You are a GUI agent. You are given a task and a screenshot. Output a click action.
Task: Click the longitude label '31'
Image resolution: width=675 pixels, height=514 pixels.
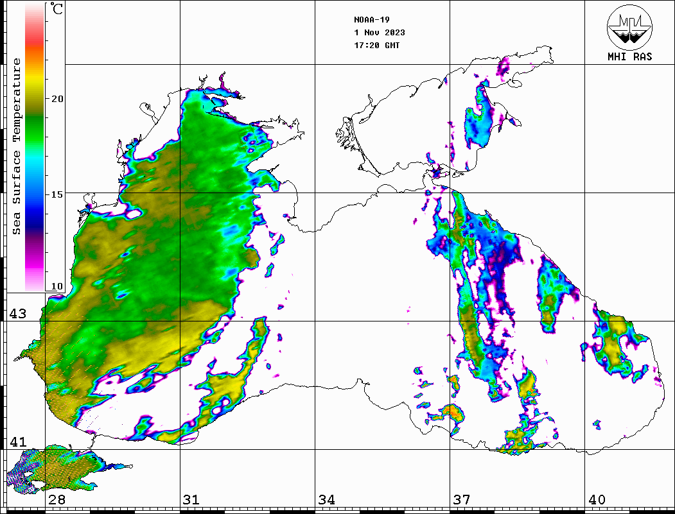point(191,500)
